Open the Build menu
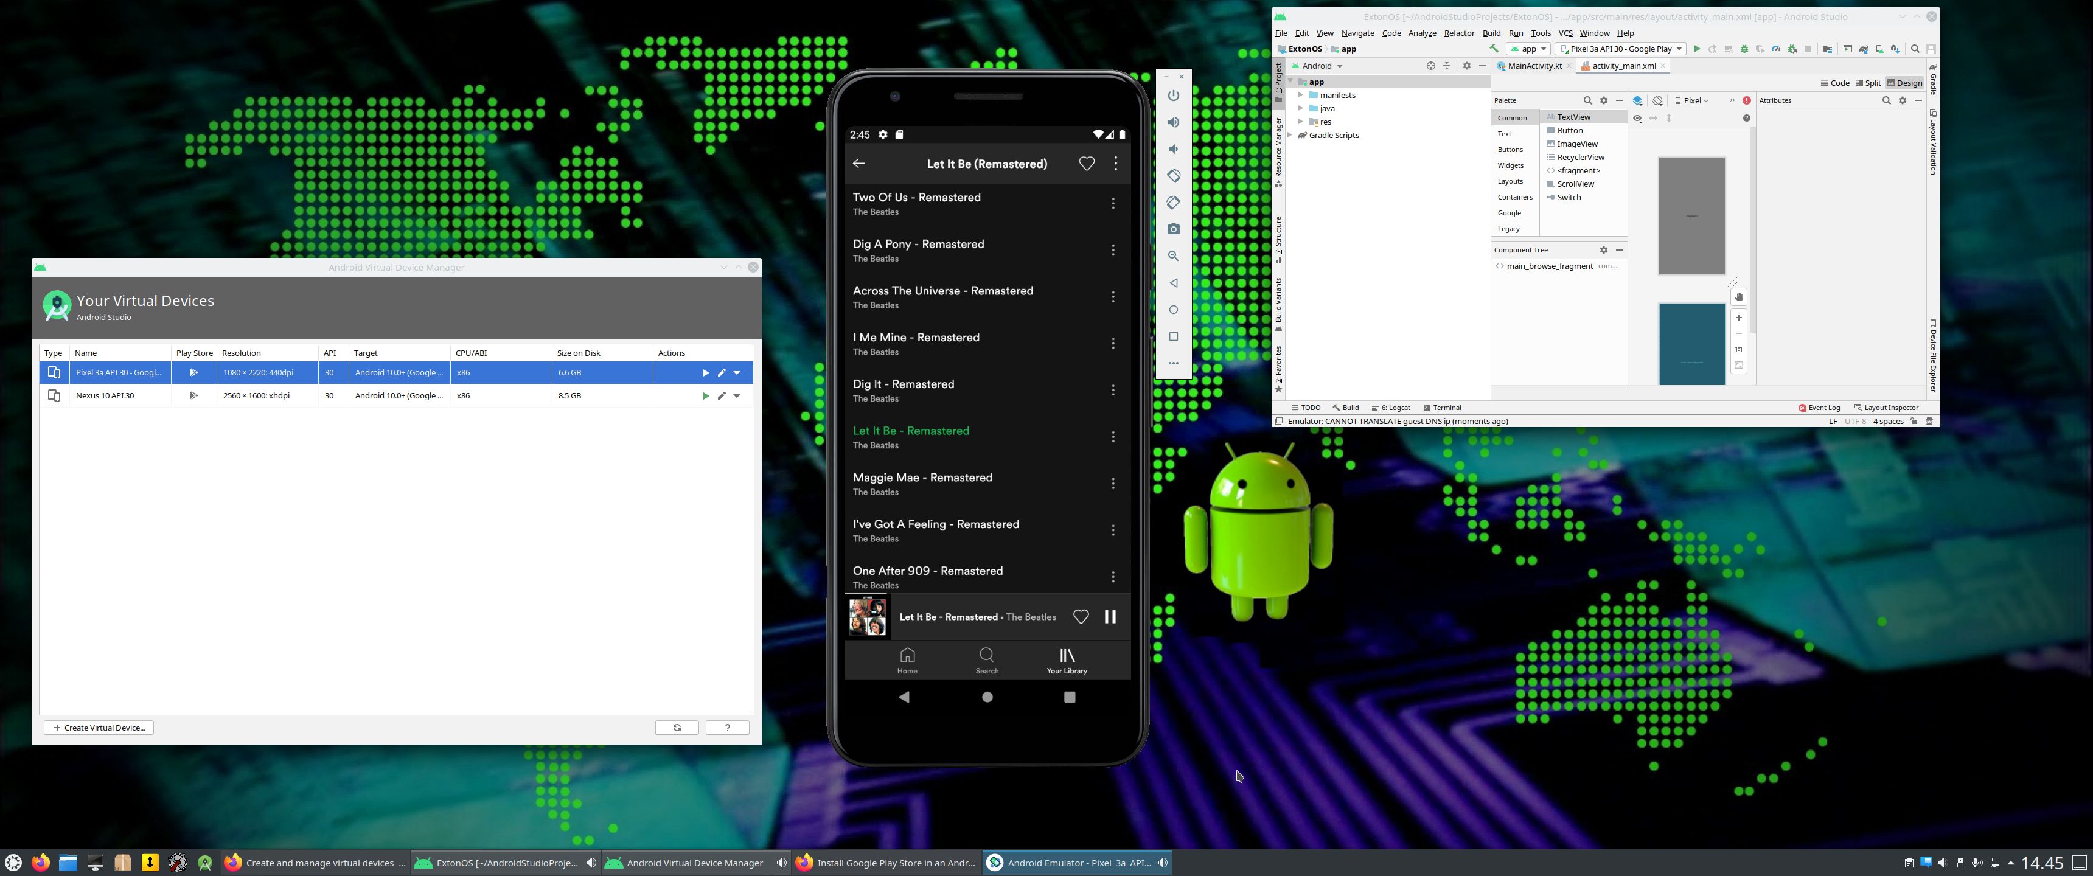This screenshot has height=876, width=2093. [x=1491, y=33]
